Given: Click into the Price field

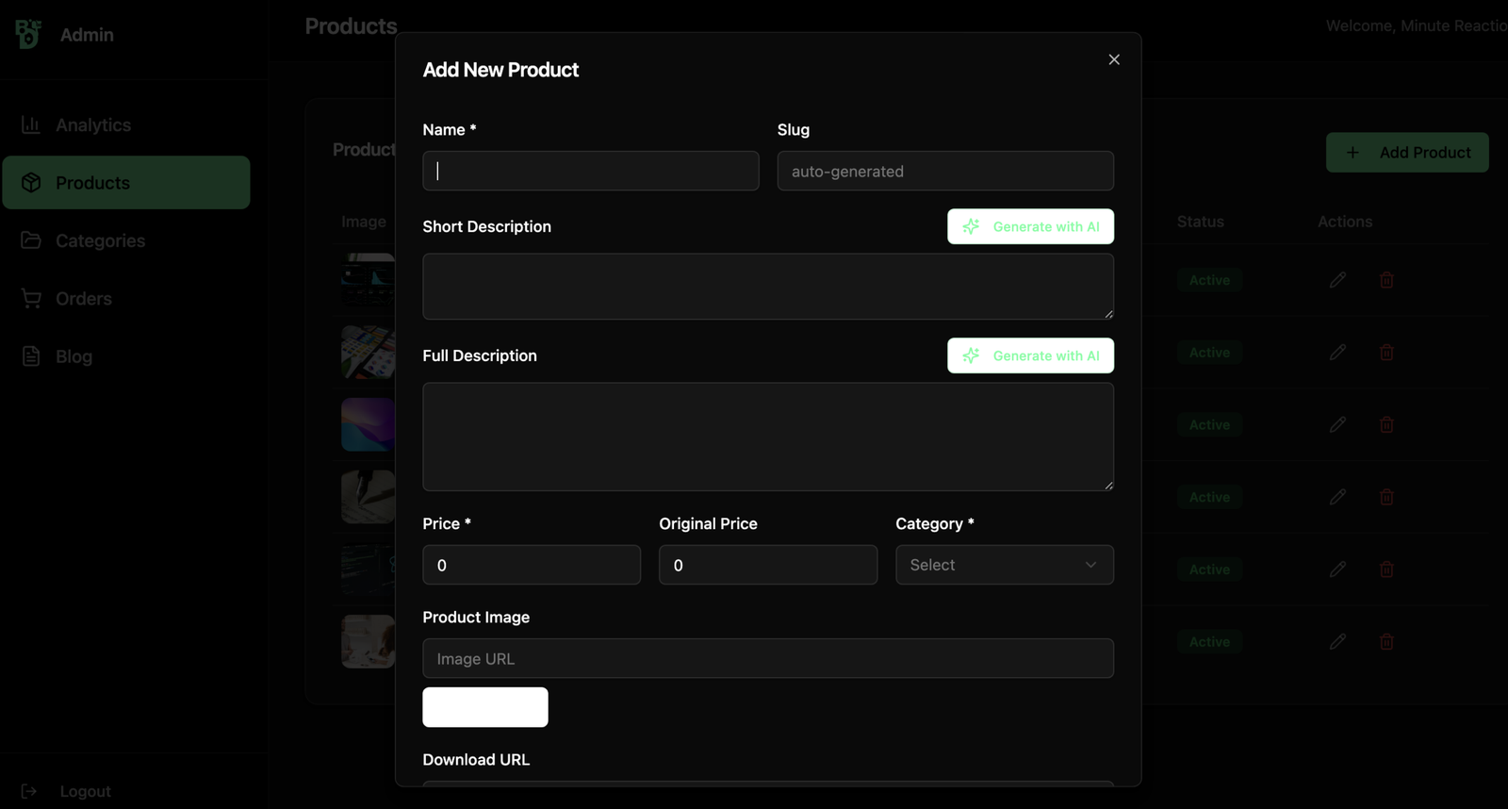Looking at the screenshot, I should pos(532,565).
